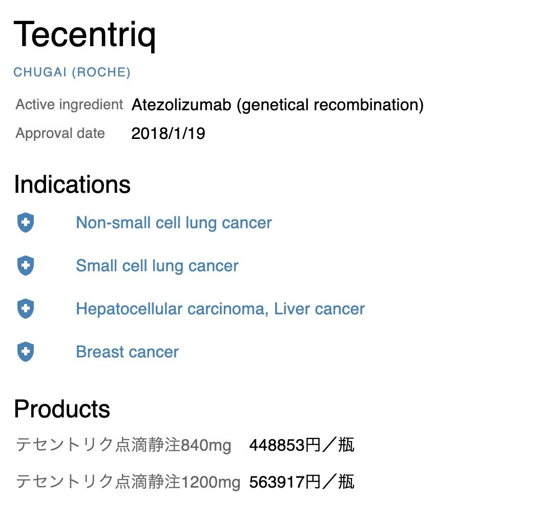The height and width of the screenshot is (523, 540).
Task: Click the テセントリク点滴静注840mg product name
Action: tap(123, 445)
